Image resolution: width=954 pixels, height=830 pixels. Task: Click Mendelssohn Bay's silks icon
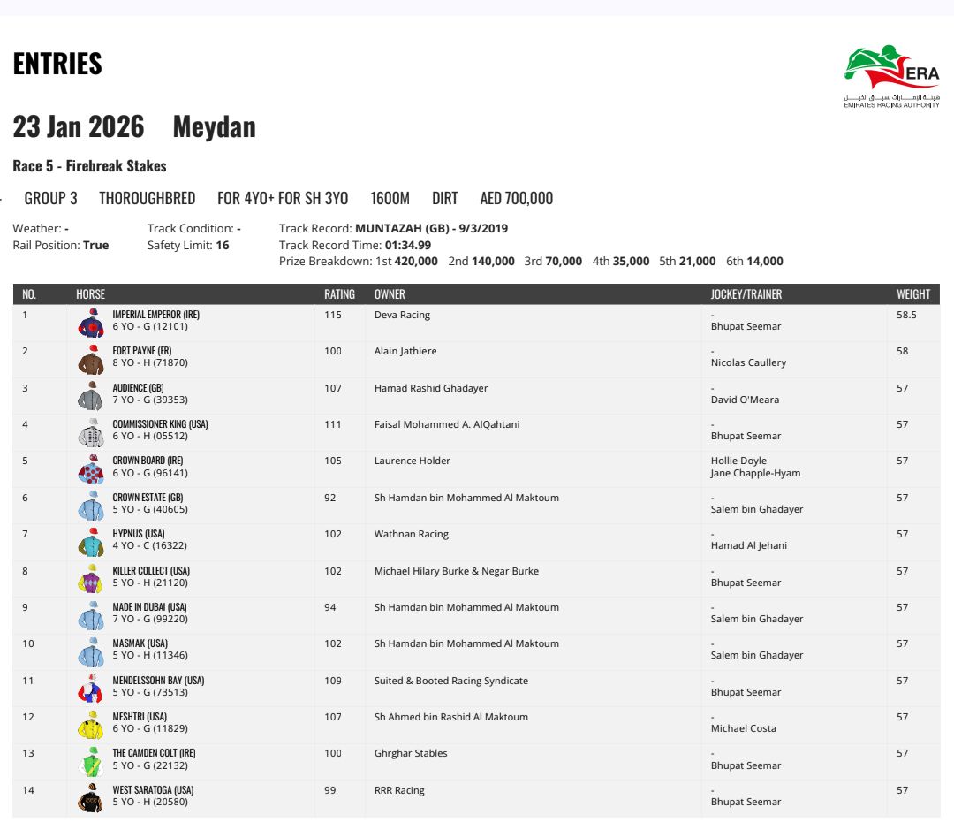[91, 689]
